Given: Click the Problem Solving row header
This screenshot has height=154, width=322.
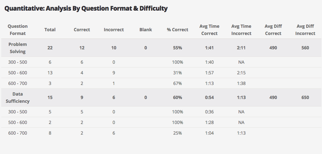Looking at the screenshot, I should pos(18,48).
